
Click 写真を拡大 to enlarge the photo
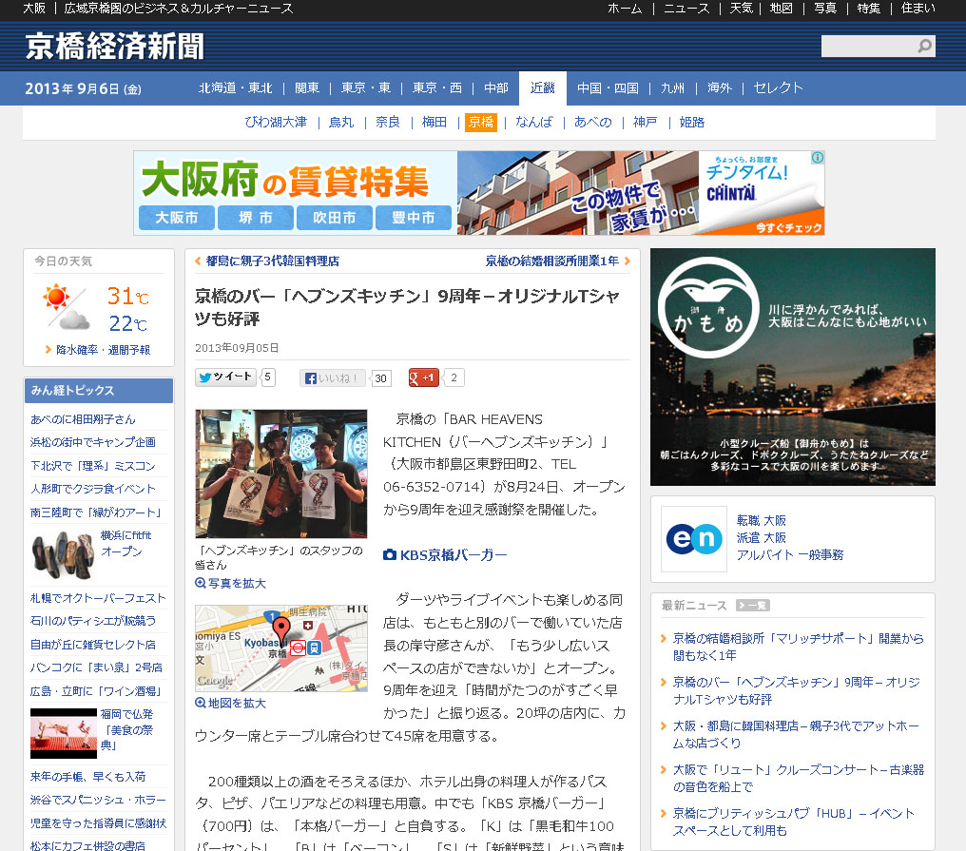tap(231, 583)
